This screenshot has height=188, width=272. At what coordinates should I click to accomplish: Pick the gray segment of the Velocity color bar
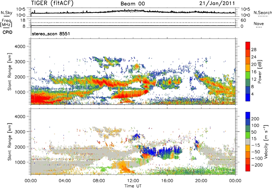pos(248,142)
